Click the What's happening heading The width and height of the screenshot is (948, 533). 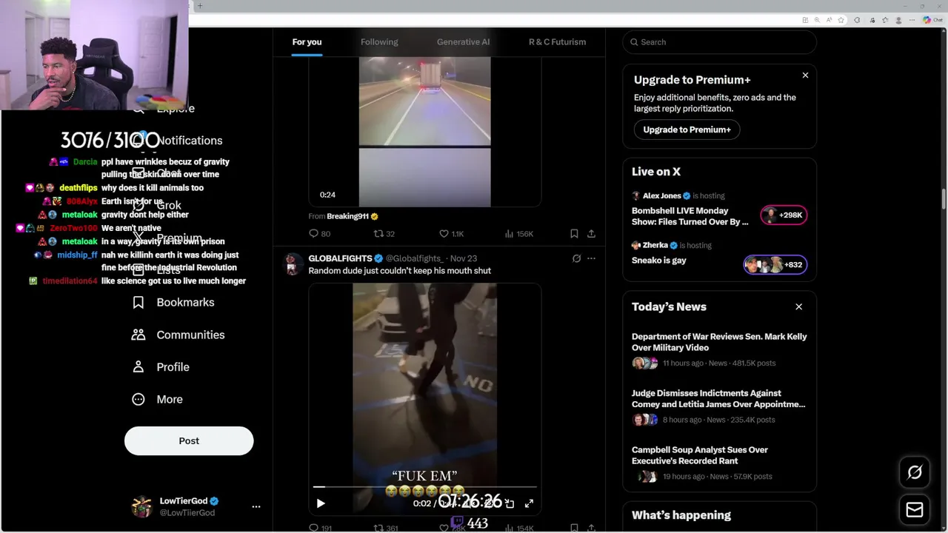tap(681, 515)
